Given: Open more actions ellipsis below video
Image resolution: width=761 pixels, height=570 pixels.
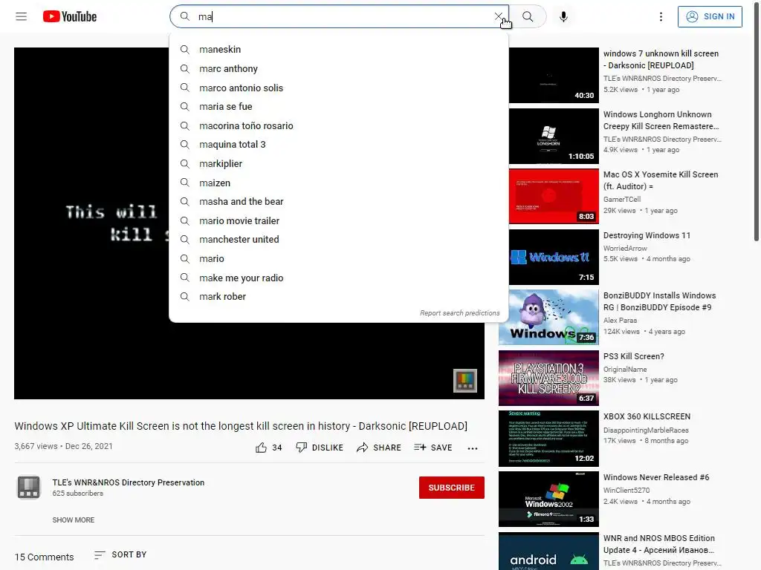Looking at the screenshot, I should [472, 448].
